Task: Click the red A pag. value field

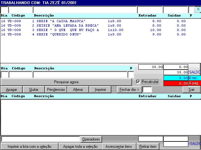Action: click(x=176, y=83)
